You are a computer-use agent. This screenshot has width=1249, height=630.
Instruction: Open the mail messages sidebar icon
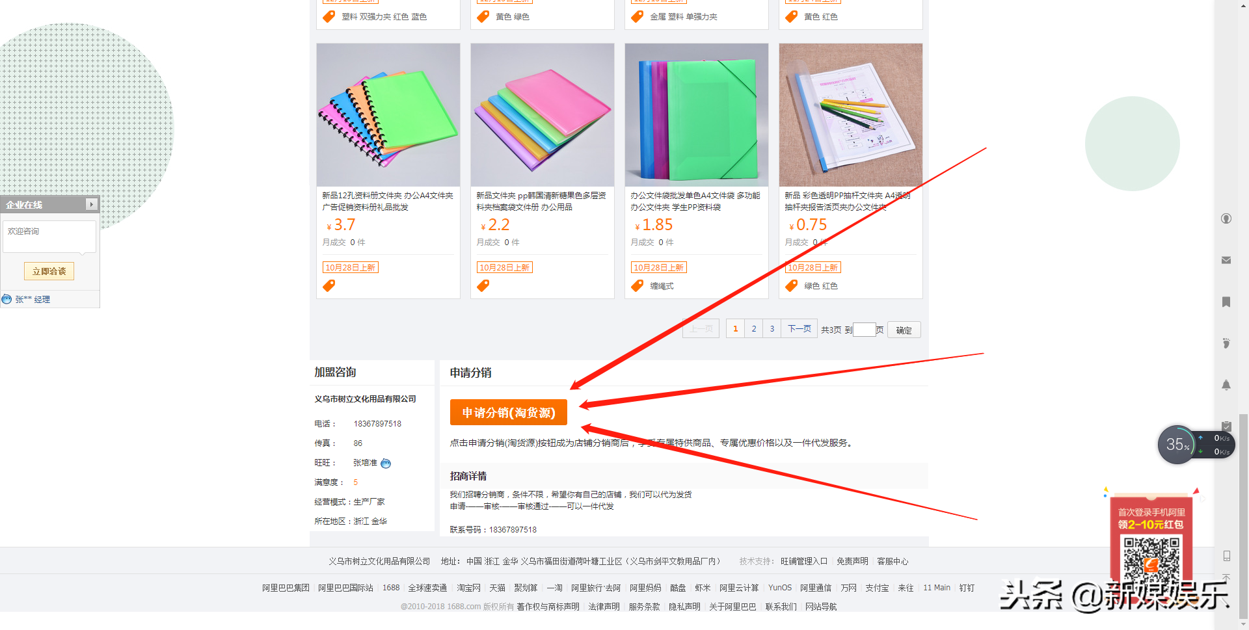(1226, 260)
